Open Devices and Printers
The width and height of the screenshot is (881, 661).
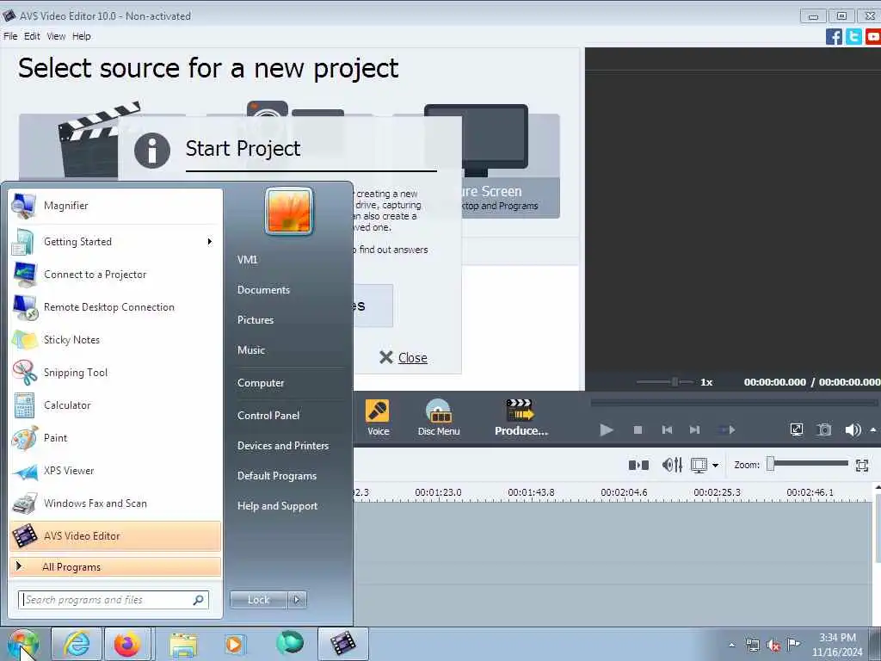tap(283, 446)
